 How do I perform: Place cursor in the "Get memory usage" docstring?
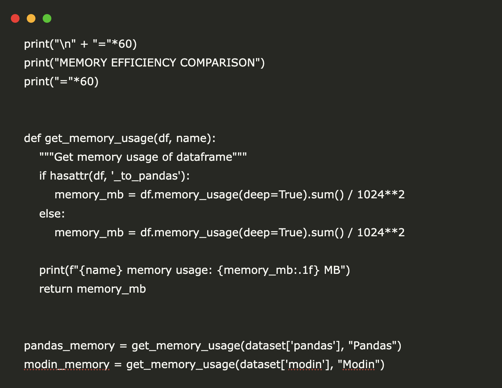click(x=143, y=157)
